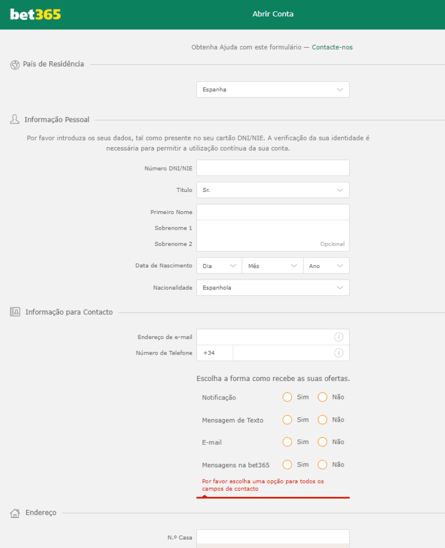Image resolution: width=445 pixels, height=548 pixels.
Task: Select Não for Mensagem de Texto
Action: coord(322,420)
